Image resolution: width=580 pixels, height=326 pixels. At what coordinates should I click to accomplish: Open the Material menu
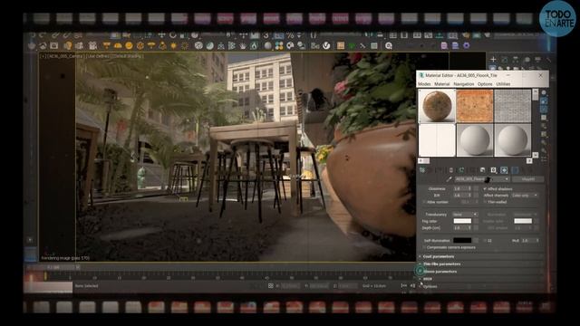[x=441, y=84]
